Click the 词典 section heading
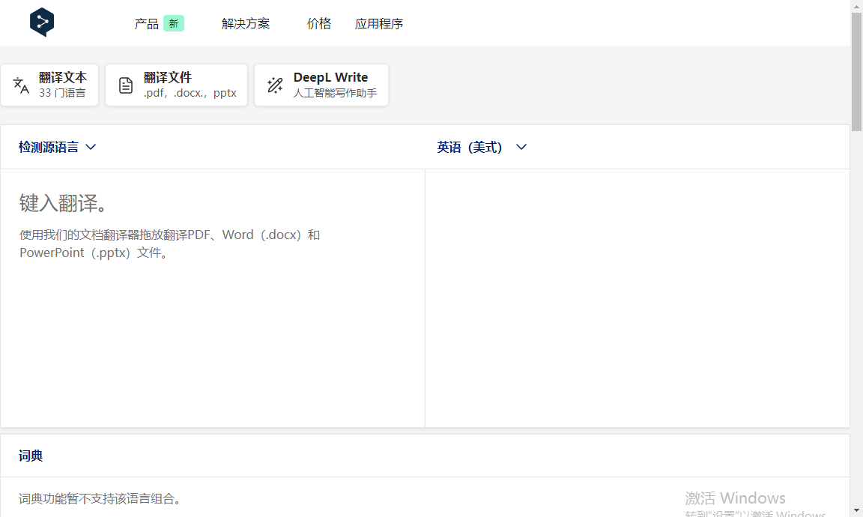This screenshot has width=863, height=517. (x=31, y=456)
